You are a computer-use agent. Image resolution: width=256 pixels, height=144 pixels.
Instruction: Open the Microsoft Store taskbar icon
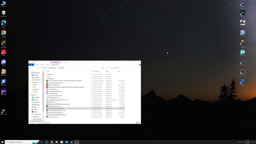click(x=62, y=142)
